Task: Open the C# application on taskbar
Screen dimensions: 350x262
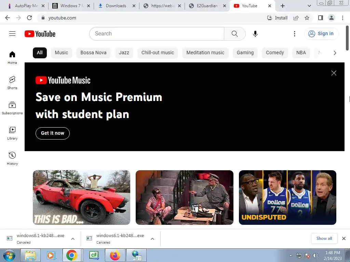Action: click(x=94, y=255)
